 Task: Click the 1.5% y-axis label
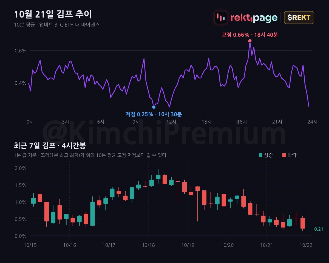click(21, 185)
